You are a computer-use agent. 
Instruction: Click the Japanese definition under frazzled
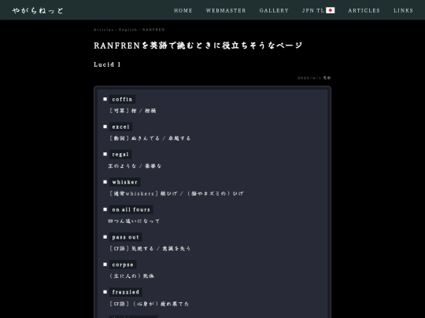[x=149, y=304]
